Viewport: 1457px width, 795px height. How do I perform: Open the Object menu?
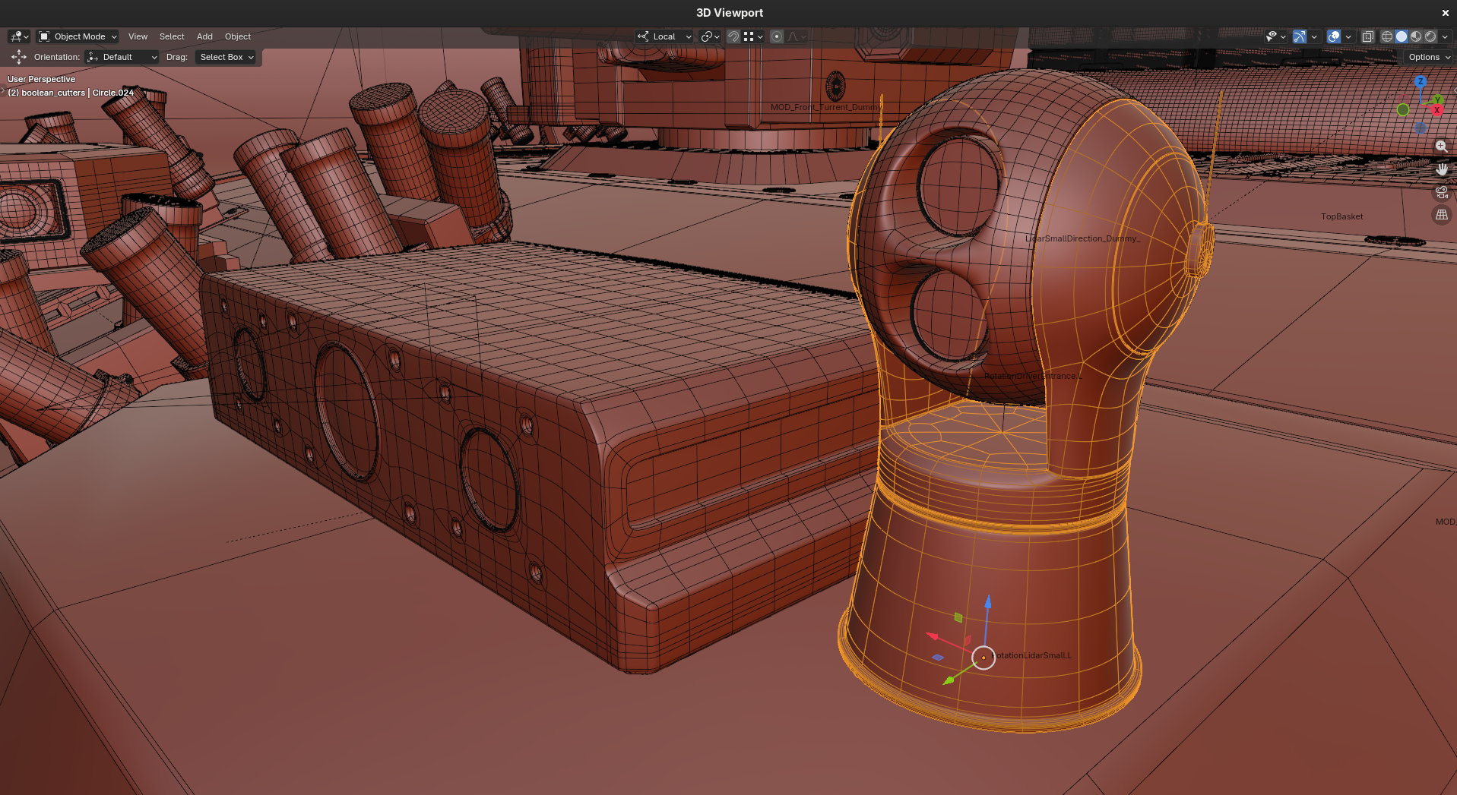238,36
